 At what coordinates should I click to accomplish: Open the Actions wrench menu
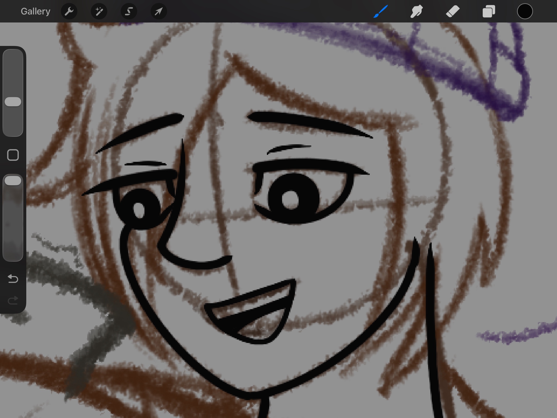click(69, 11)
